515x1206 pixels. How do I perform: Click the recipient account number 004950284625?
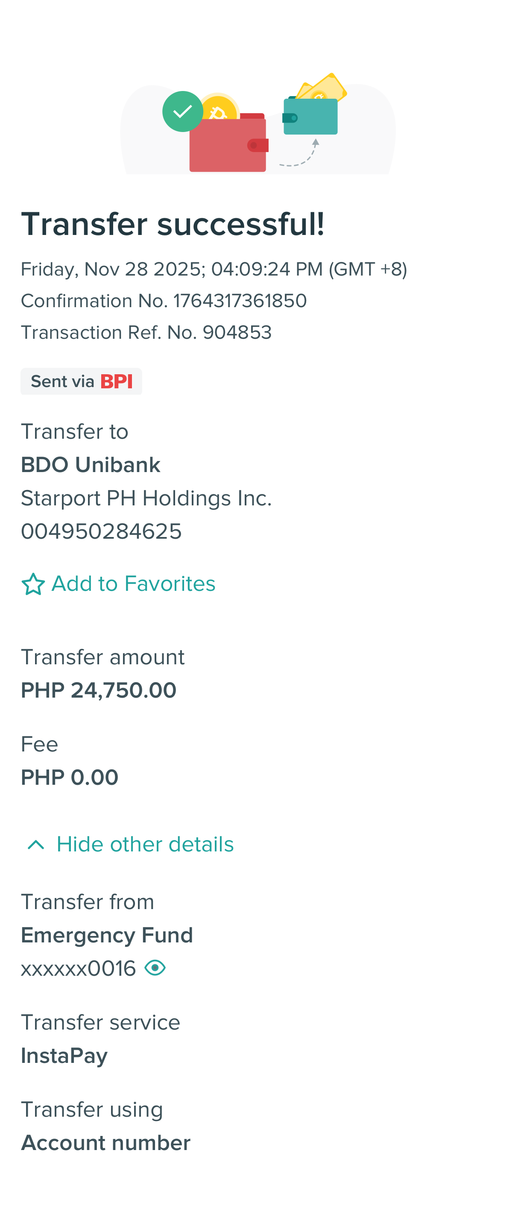click(x=101, y=531)
